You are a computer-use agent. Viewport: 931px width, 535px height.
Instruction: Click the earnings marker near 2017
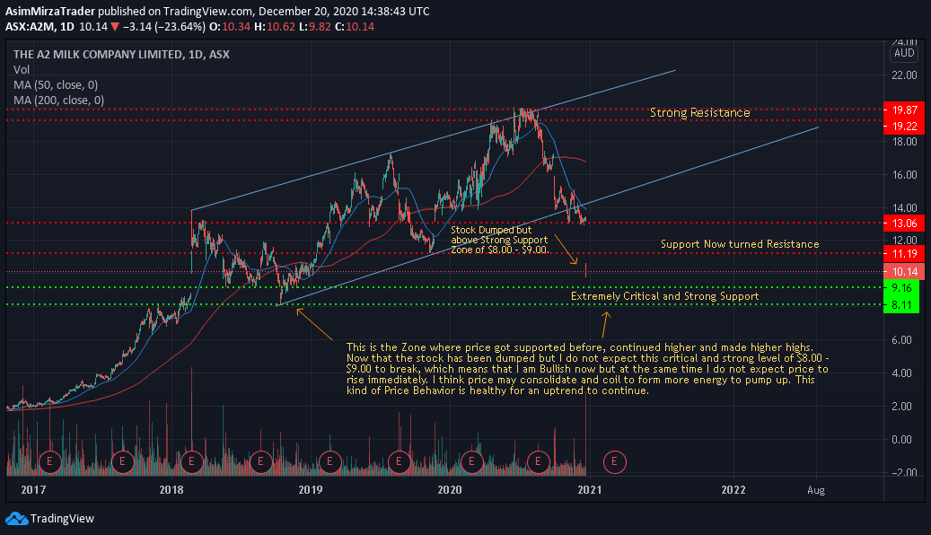pos(50,461)
